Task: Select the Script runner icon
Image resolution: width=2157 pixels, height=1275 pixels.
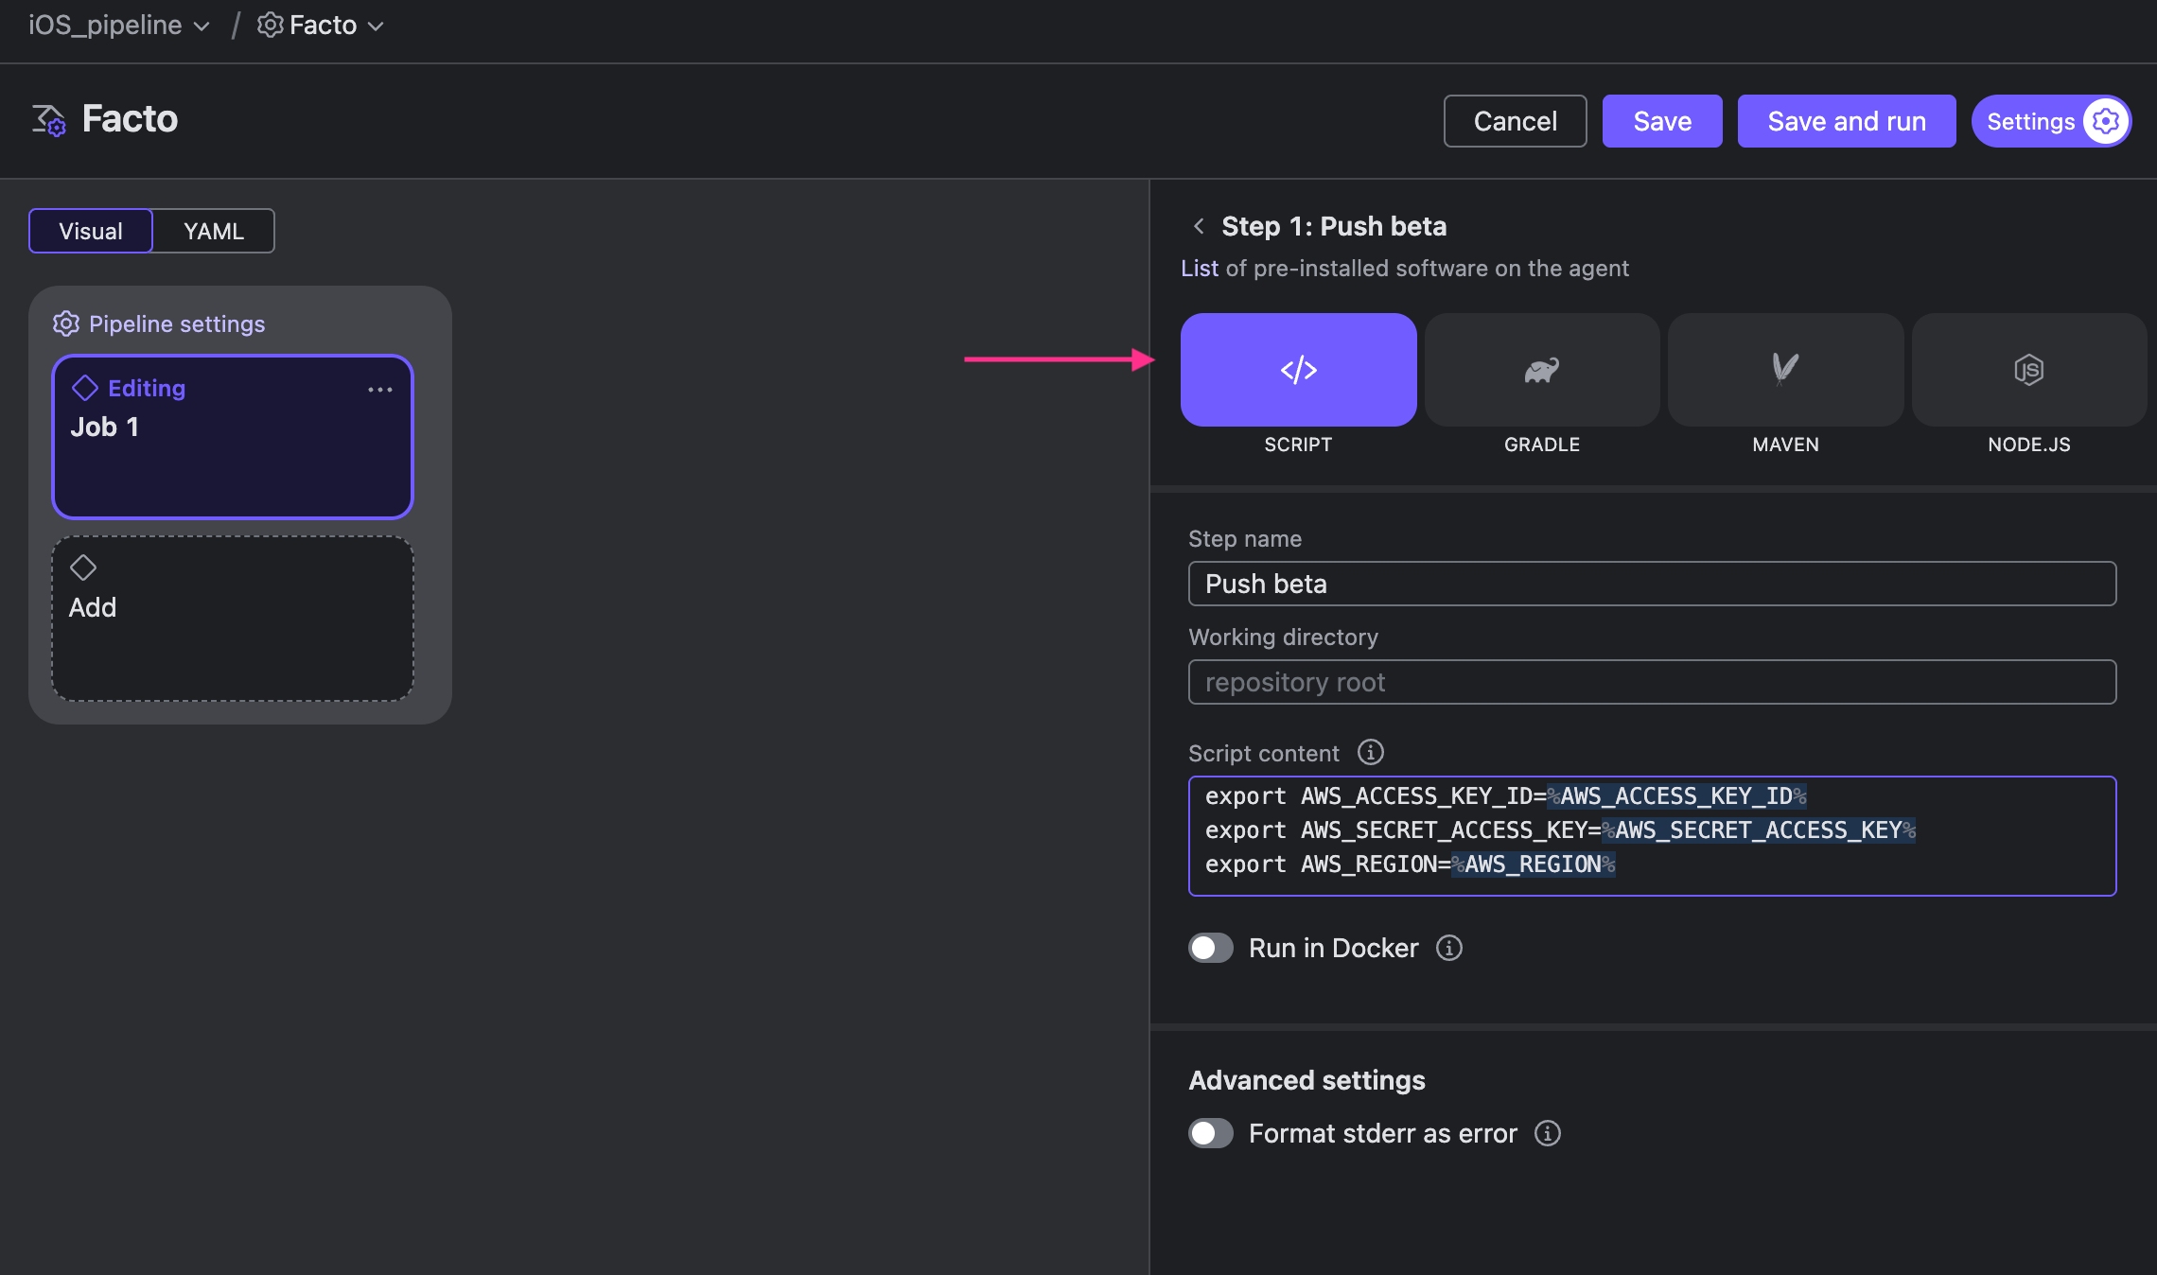Action: tap(1298, 370)
